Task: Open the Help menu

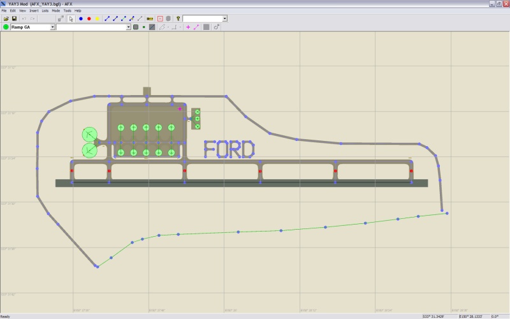Action: pyautogui.click(x=78, y=10)
